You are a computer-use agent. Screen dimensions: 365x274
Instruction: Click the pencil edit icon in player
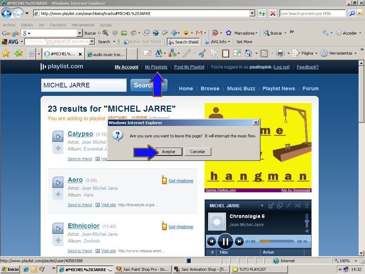[x=288, y=205]
